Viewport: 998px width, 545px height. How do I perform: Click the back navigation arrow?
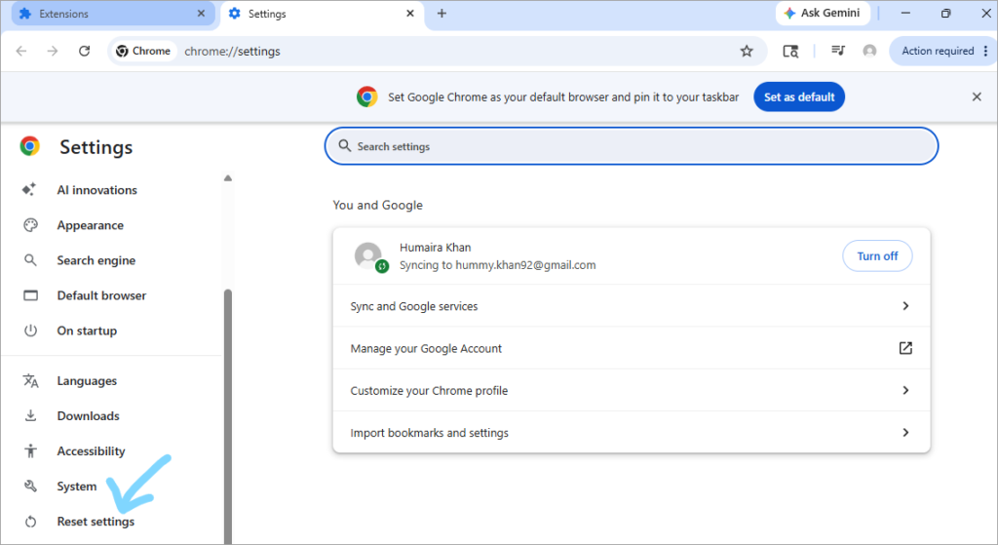point(21,51)
